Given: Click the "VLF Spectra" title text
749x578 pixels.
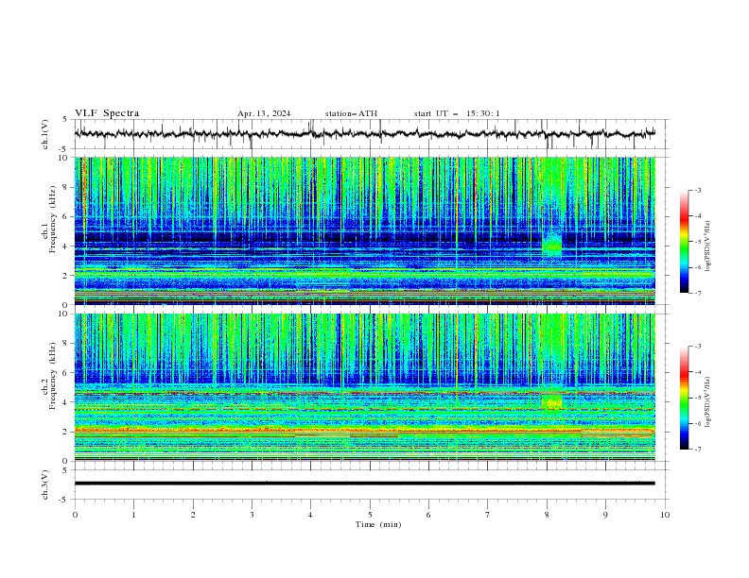Looking at the screenshot, I should 107,113.
